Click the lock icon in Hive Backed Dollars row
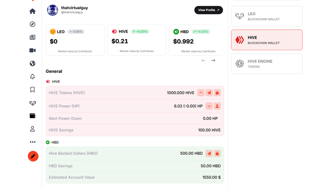The height and width of the screenshot is (189, 309). coord(217,154)
